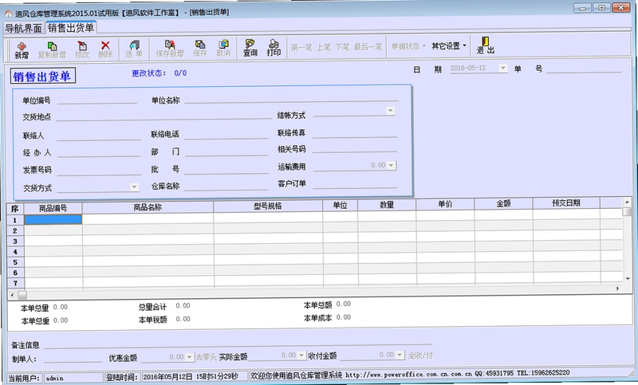This screenshot has width=638, height=385.
Task: Select row number 7 in the grid
Action: click(x=15, y=283)
